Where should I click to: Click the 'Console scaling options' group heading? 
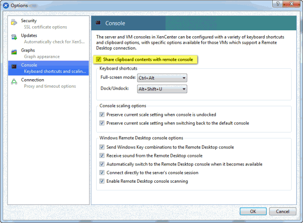123,106
